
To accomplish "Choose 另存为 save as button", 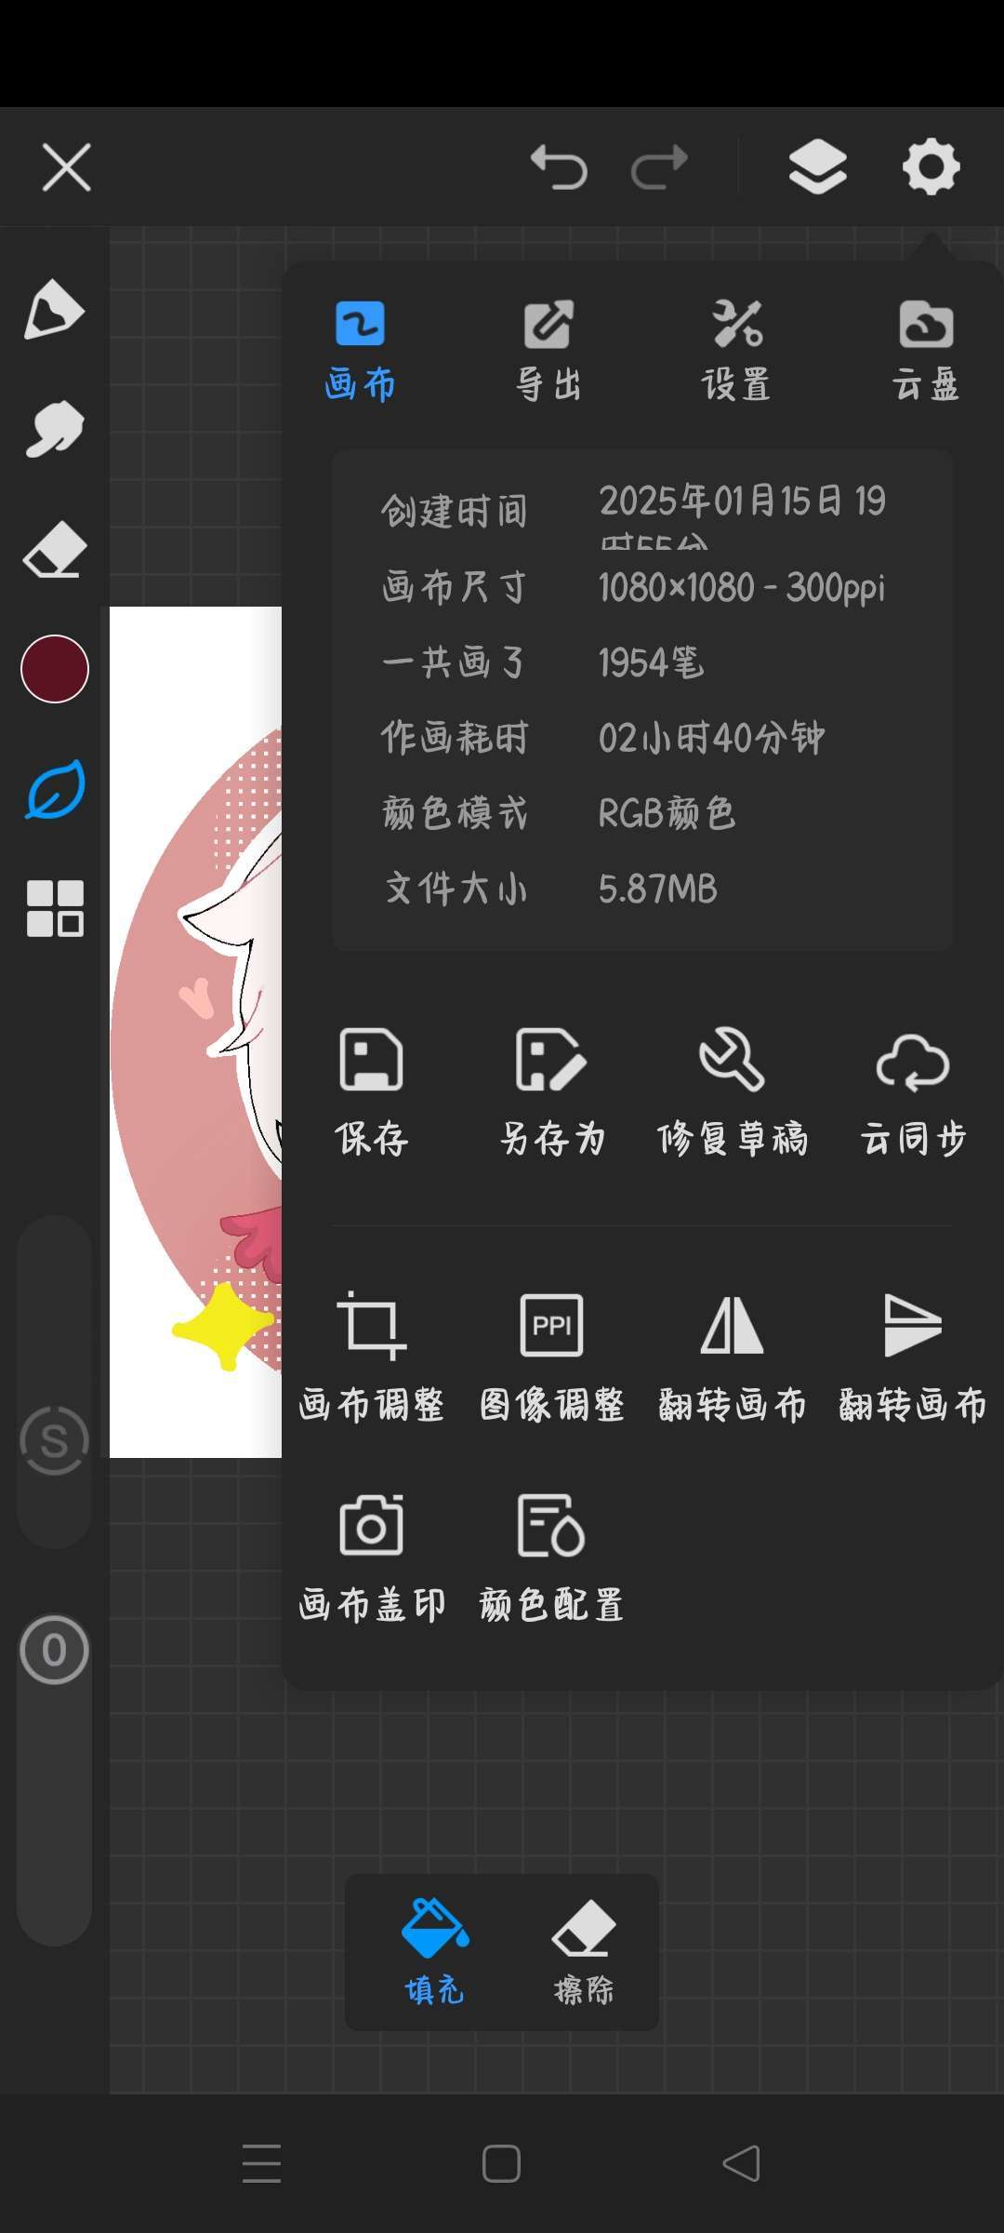I will [551, 1092].
